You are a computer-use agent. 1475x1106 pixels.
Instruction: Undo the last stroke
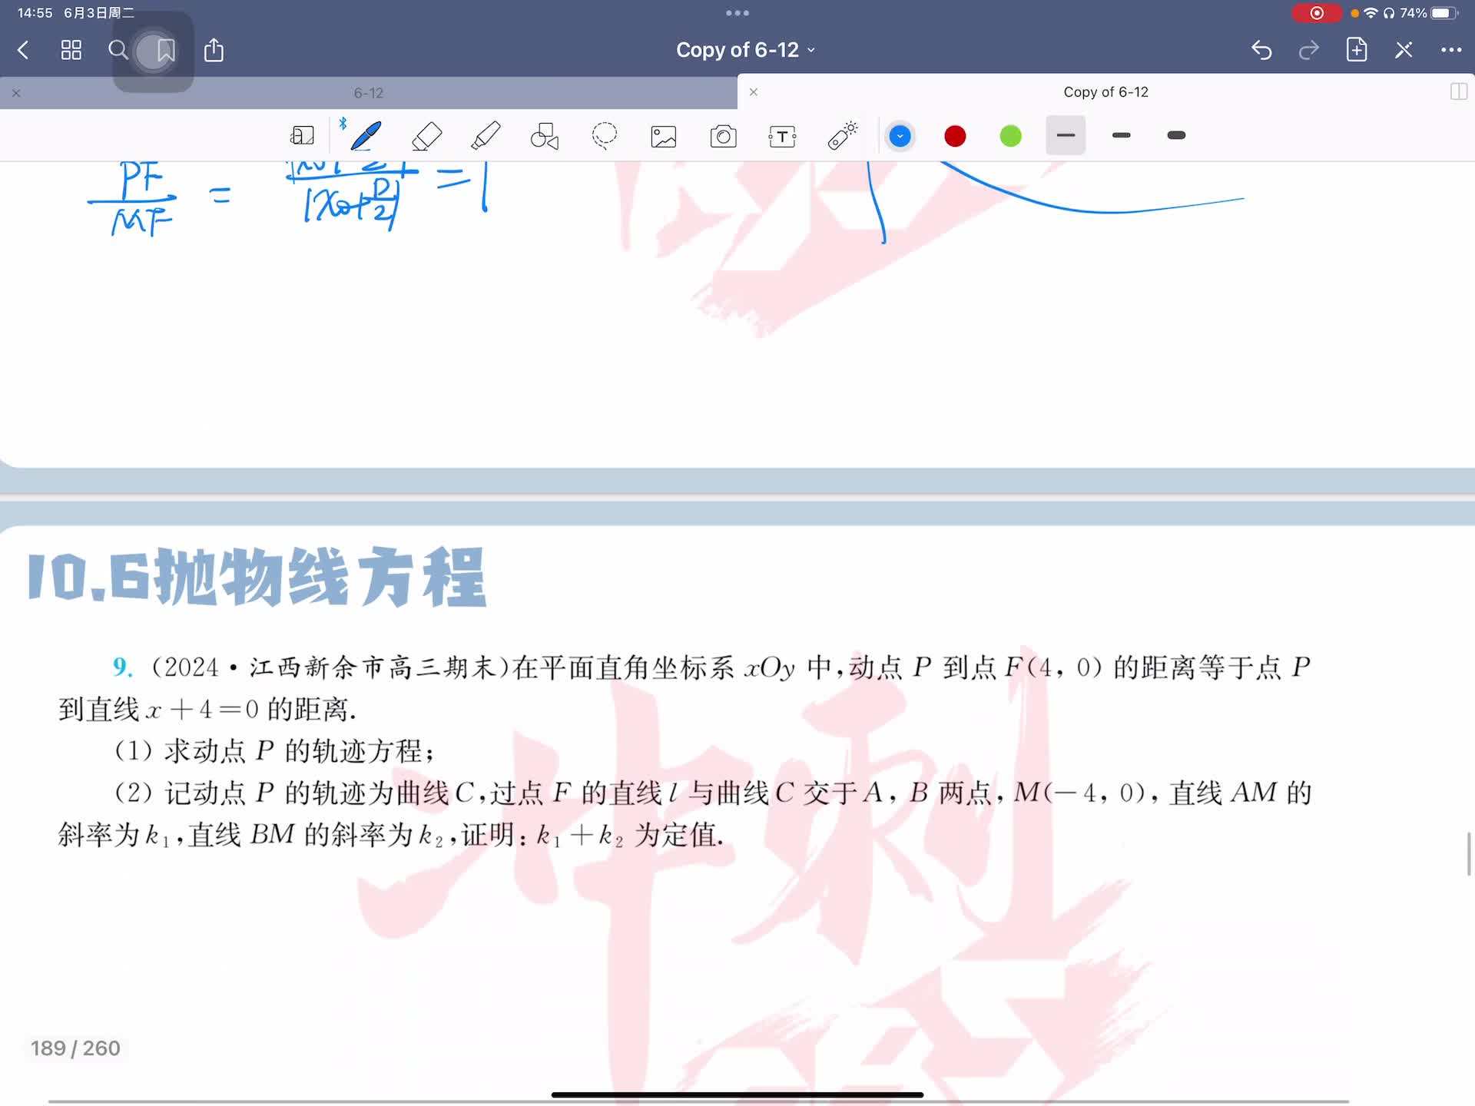[x=1261, y=50]
